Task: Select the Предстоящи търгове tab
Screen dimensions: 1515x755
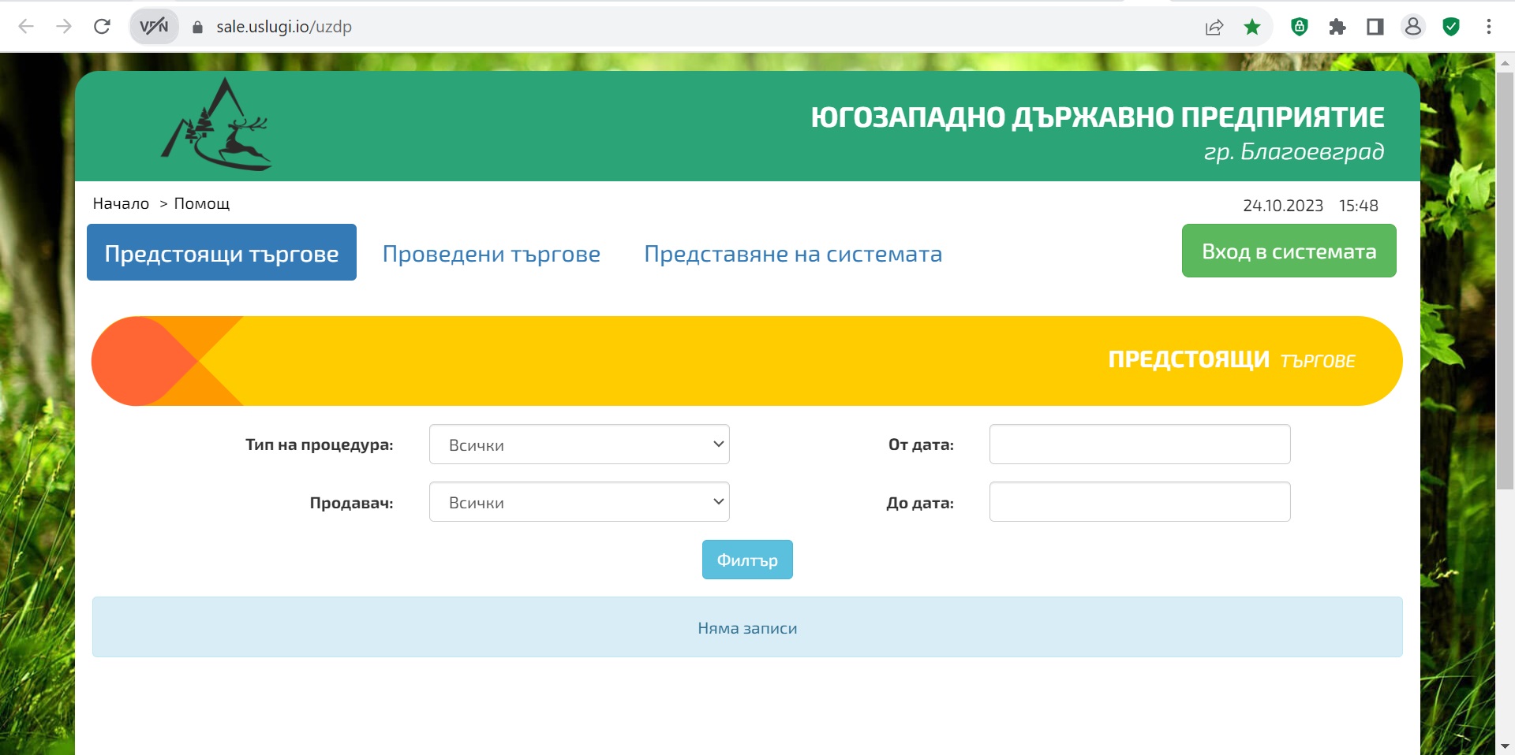Action: (x=222, y=253)
